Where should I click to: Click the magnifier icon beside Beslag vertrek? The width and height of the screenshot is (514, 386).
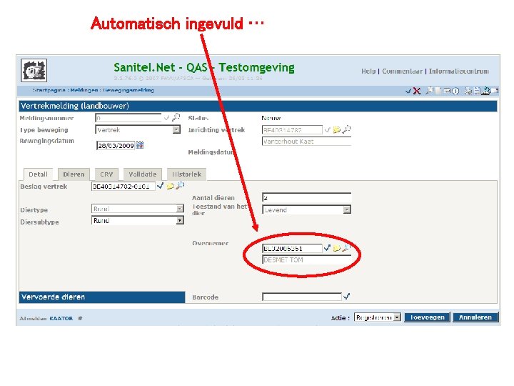[180, 185]
